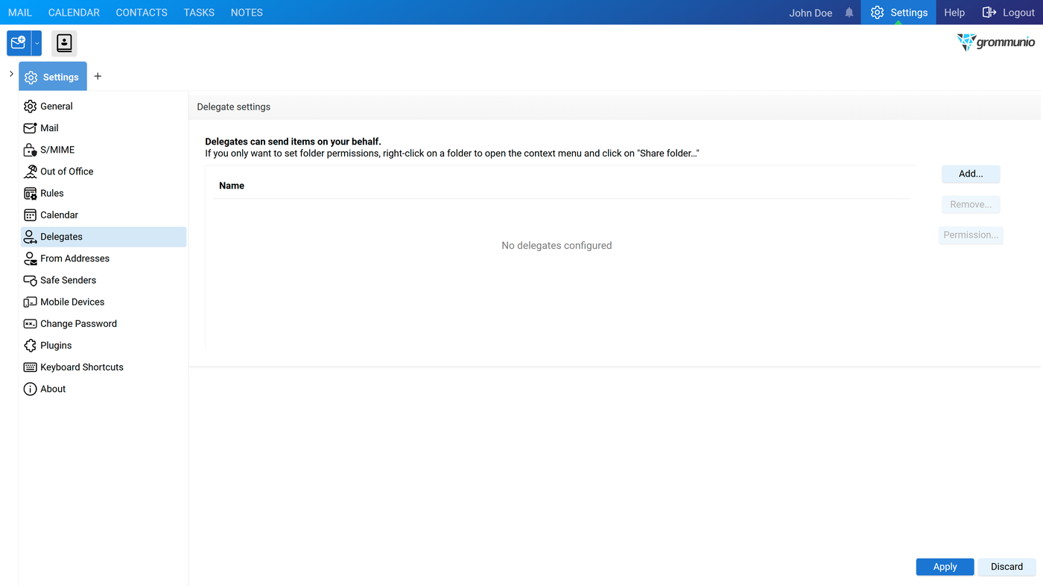Click the Add... delegate button
1043x587 pixels.
971,174
